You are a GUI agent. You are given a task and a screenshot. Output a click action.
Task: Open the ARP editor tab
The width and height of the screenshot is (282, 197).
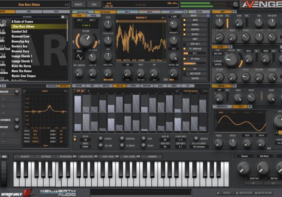coord(92,86)
